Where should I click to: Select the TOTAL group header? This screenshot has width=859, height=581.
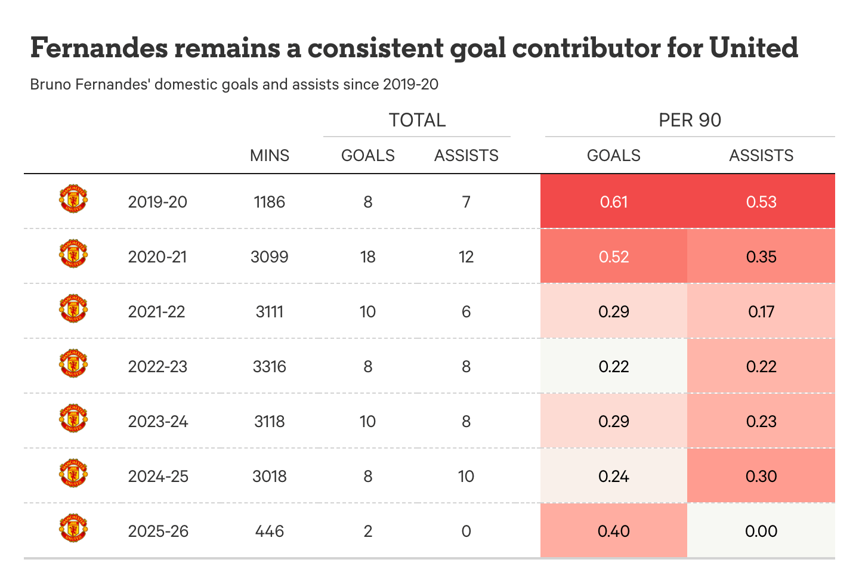pos(417,120)
